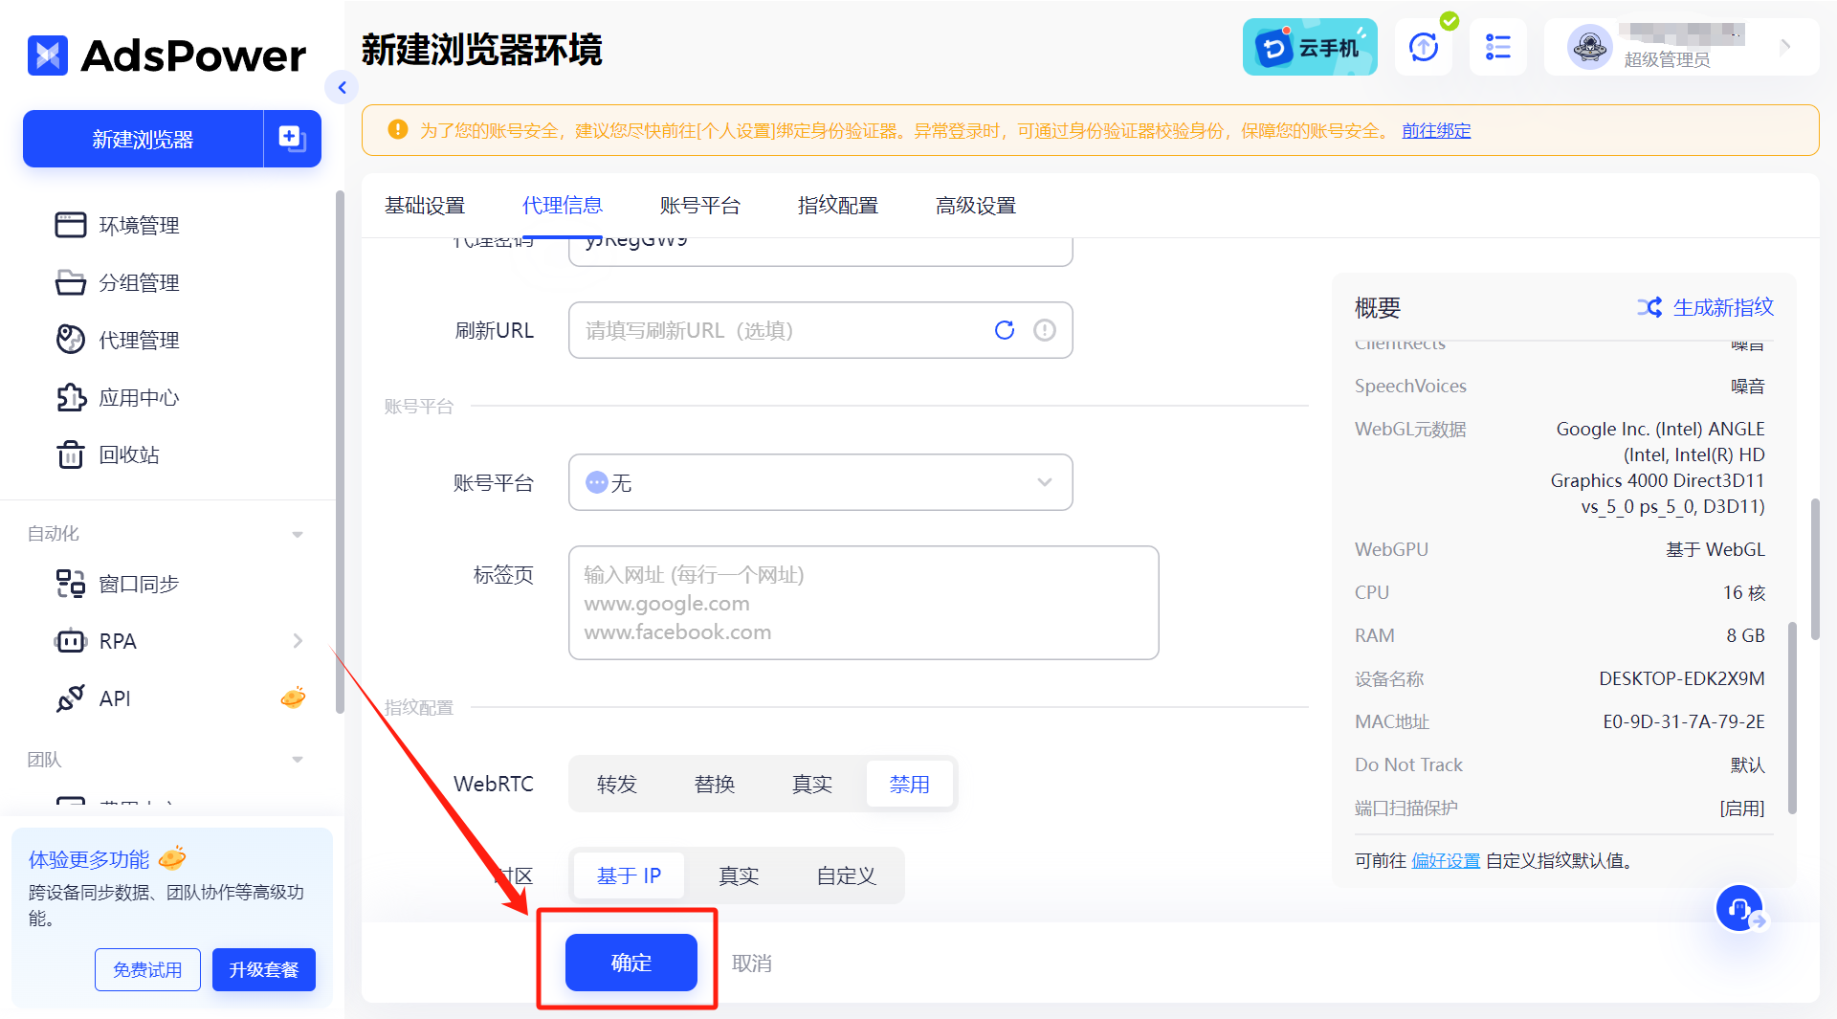1837x1019 pixels.
Task: Expand the RPA submenu arrow
Action: click(298, 641)
